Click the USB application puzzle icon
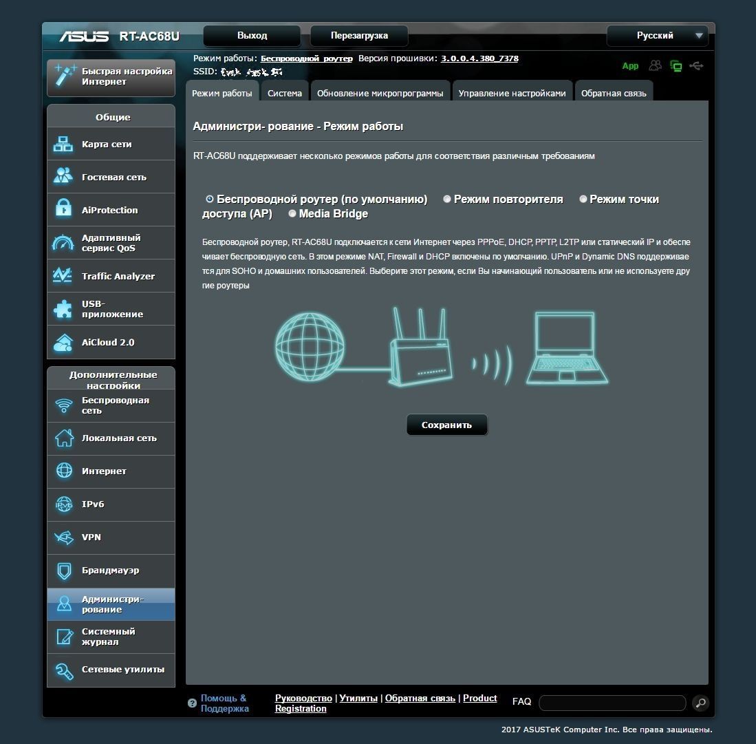The width and height of the screenshot is (756, 744). (x=63, y=309)
